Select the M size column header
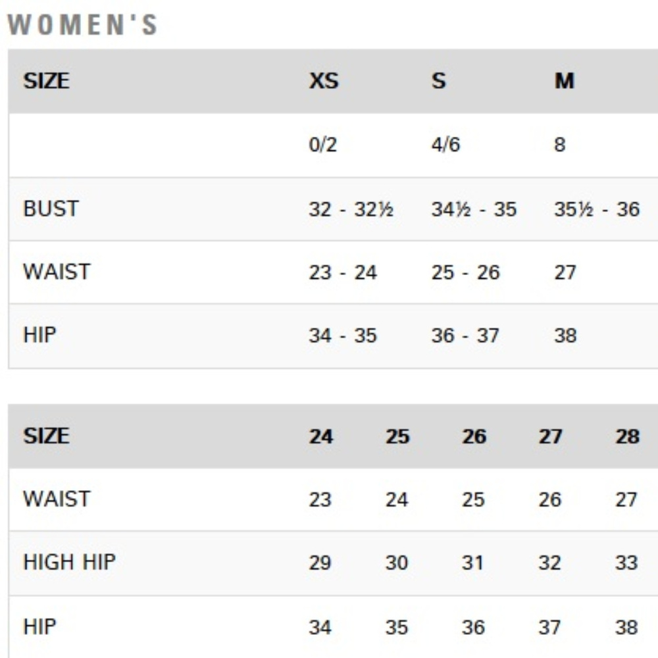This screenshot has width=658, height=658. (x=564, y=80)
